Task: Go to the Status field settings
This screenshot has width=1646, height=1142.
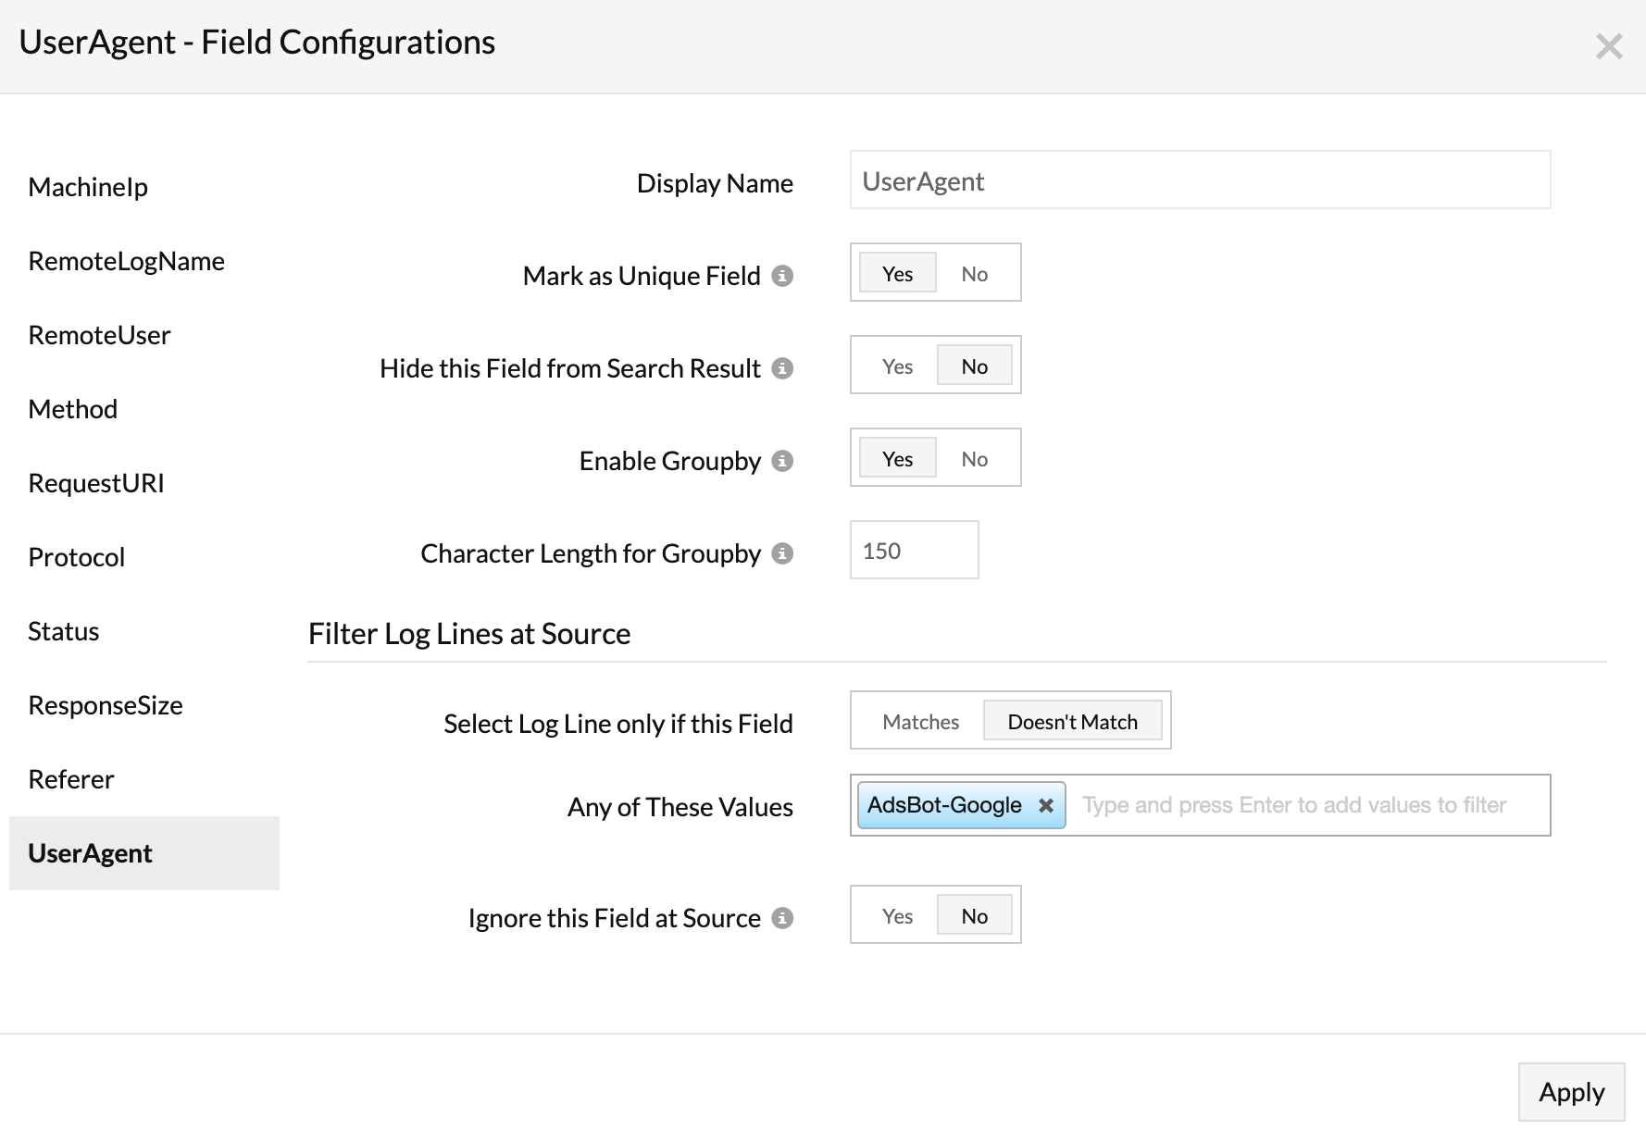Action: coord(64,631)
